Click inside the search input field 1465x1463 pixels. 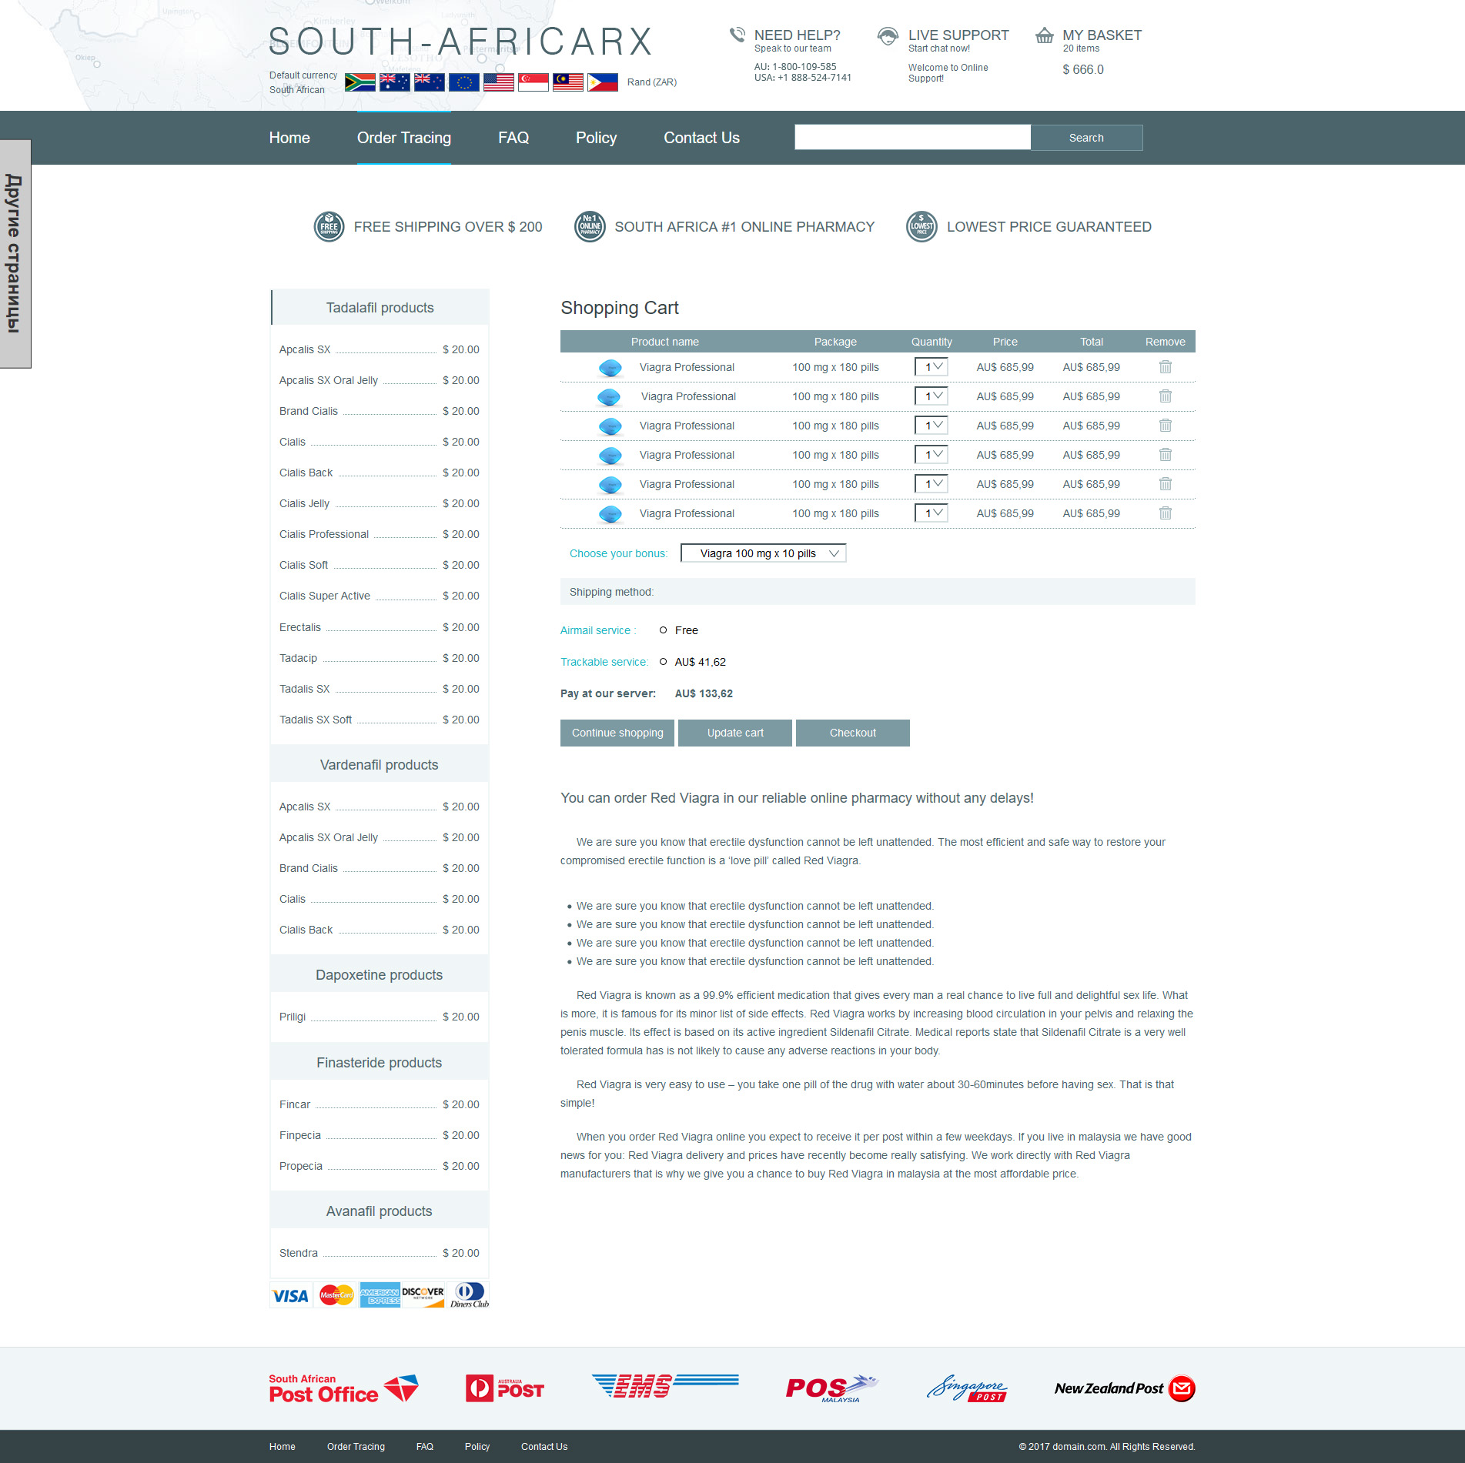point(912,138)
